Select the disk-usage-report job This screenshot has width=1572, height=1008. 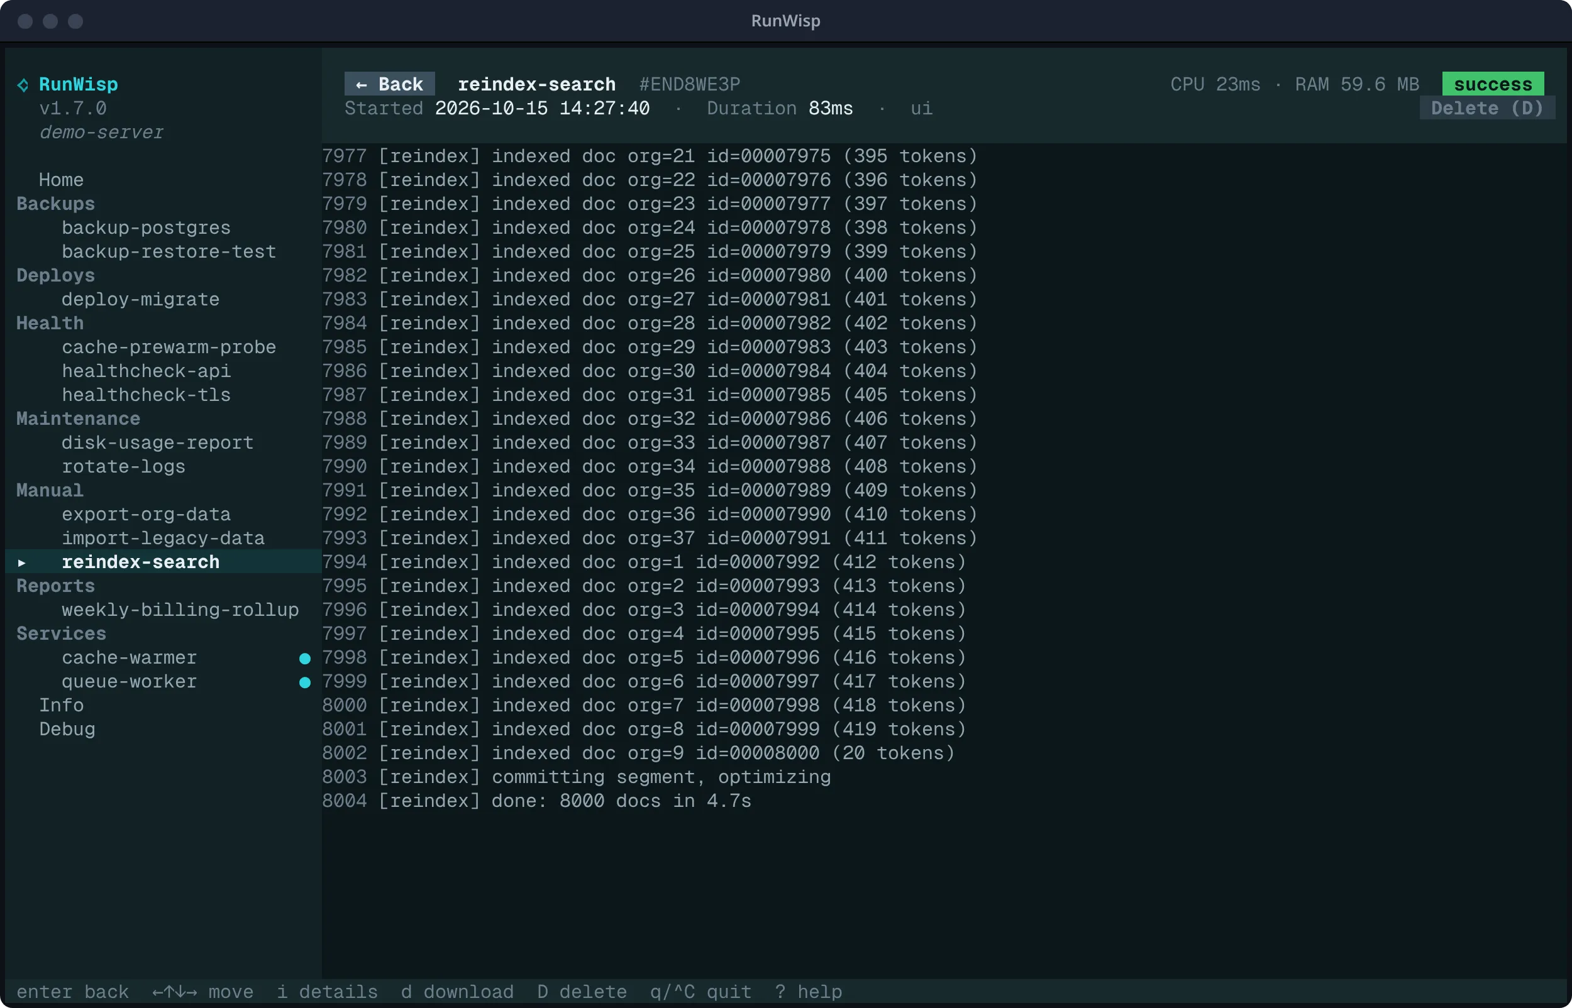coord(157,442)
